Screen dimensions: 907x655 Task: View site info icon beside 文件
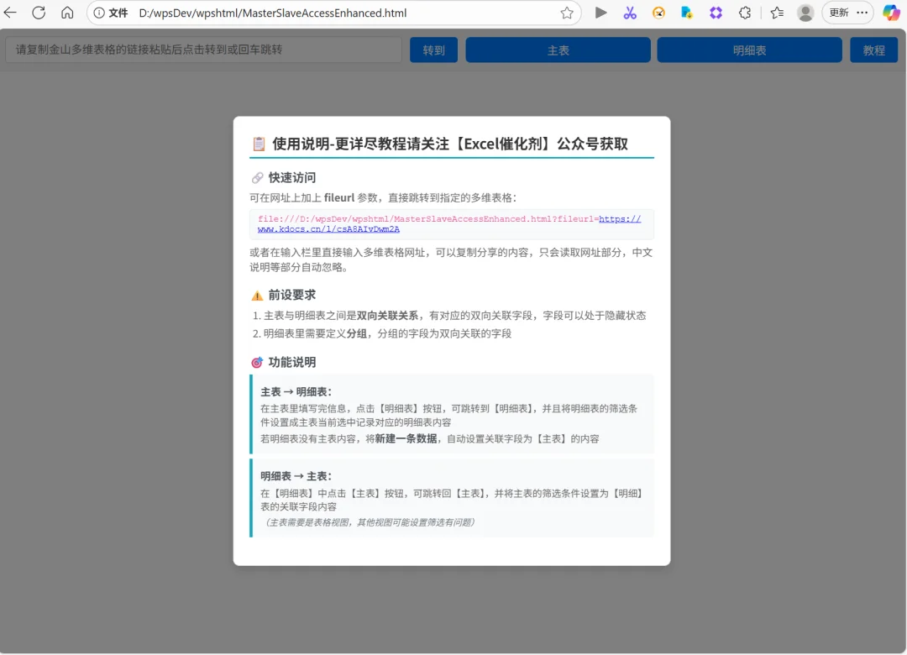pyautogui.click(x=99, y=13)
